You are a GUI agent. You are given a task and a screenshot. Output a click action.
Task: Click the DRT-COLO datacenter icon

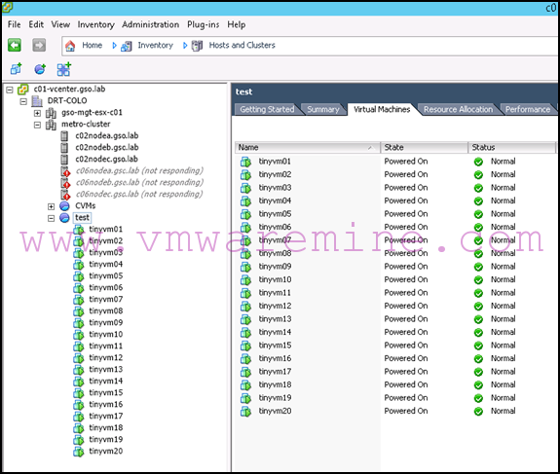click(37, 101)
